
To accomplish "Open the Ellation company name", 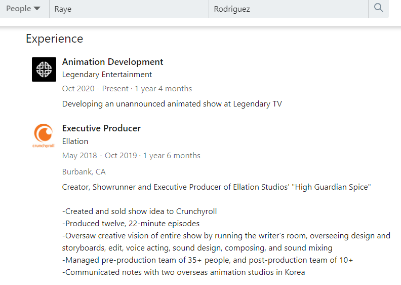I will [x=75, y=141].
